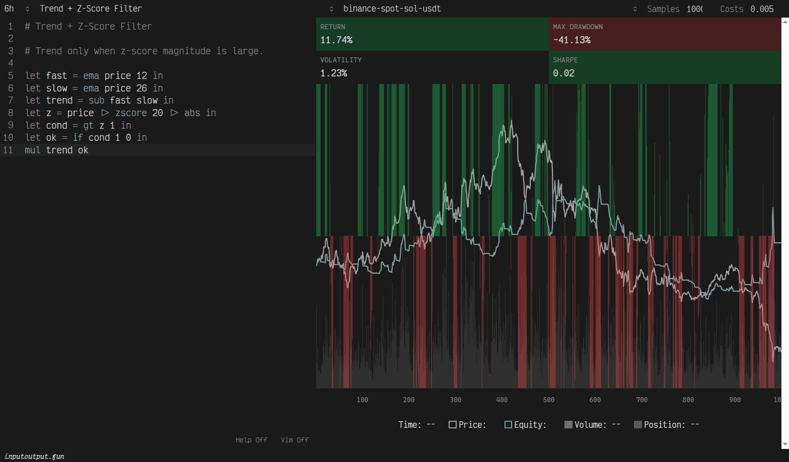
Task: Open the inputoutput.fun link
Action: [34, 456]
